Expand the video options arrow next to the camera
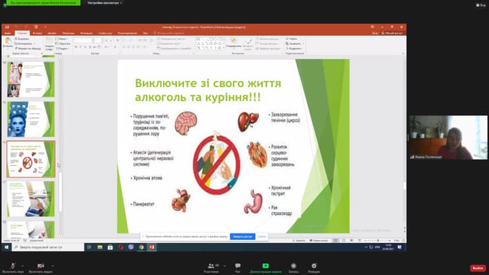The width and height of the screenshot is (489, 275). pos(52,265)
